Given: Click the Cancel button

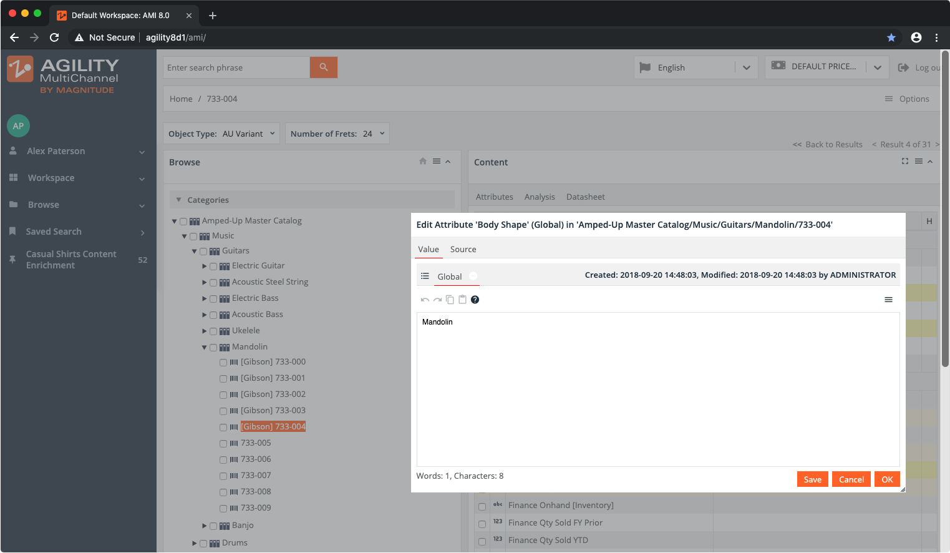Looking at the screenshot, I should coord(851,479).
